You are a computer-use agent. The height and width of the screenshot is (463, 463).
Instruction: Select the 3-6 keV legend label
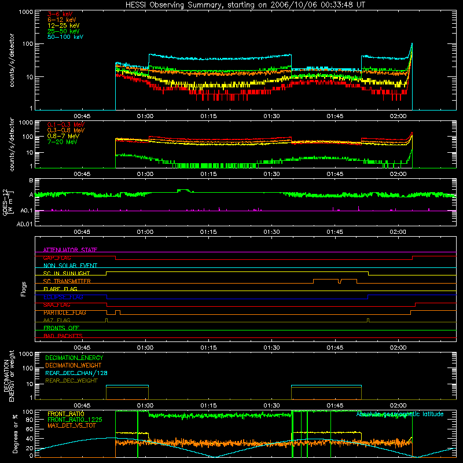[x=60, y=14]
